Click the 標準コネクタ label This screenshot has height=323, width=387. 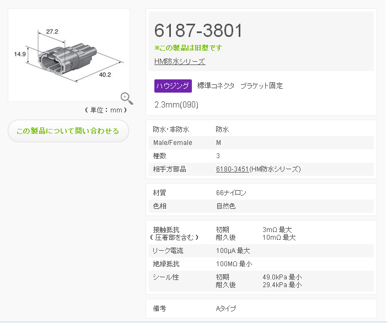point(216,86)
